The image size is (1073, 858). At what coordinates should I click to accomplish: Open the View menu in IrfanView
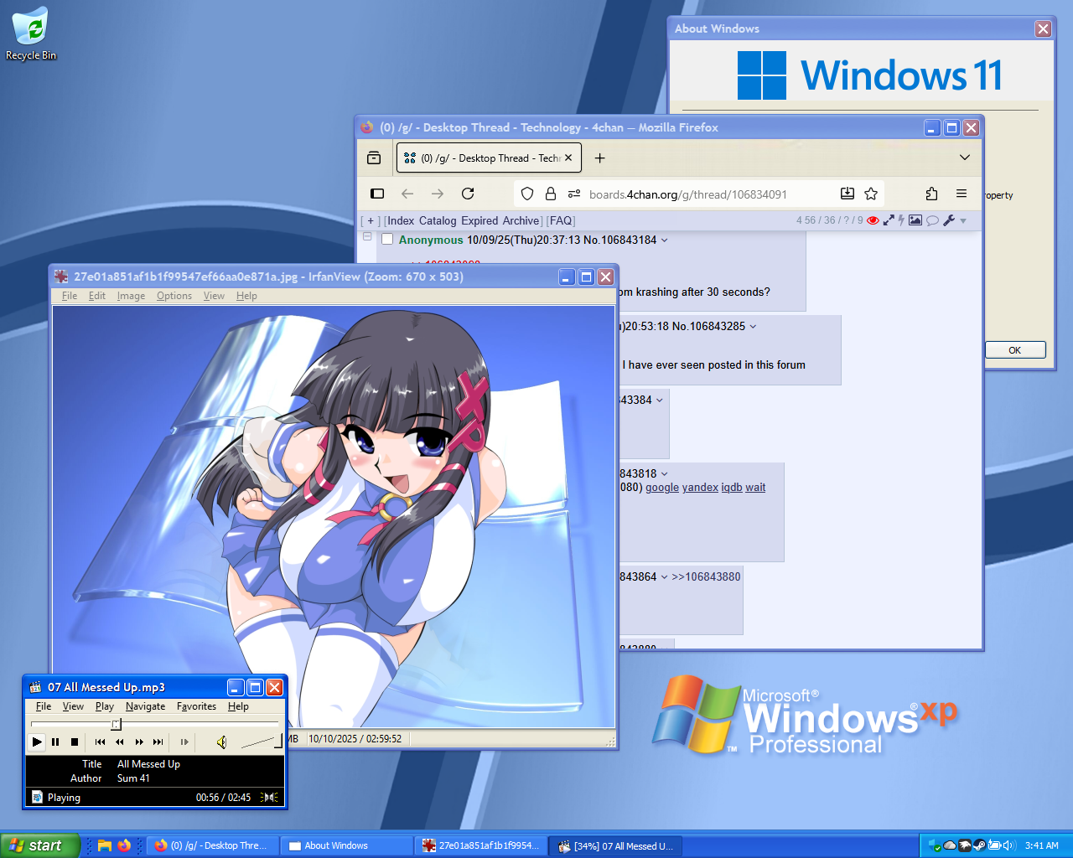(214, 296)
